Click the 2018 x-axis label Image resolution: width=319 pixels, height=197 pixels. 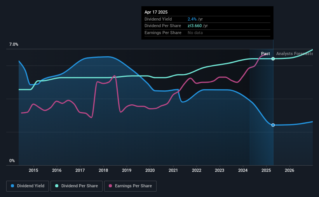(103, 170)
